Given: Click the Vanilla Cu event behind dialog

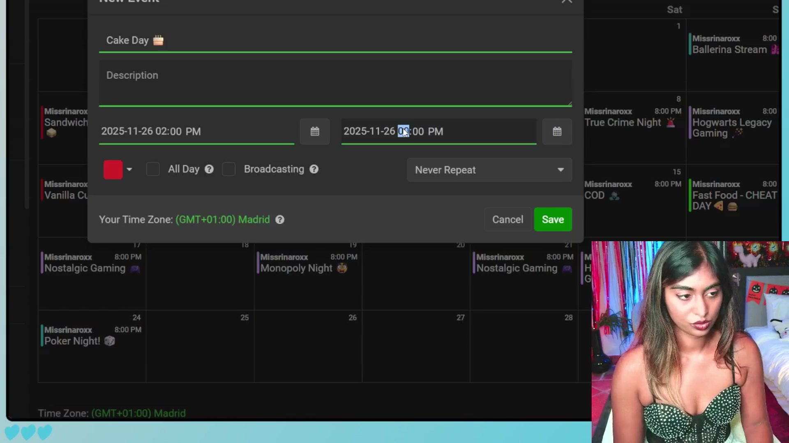Looking at the screenshot, I should (x=65, y=190).
